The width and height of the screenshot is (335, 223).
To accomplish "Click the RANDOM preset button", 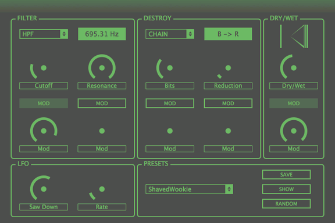I will [286, 204].
